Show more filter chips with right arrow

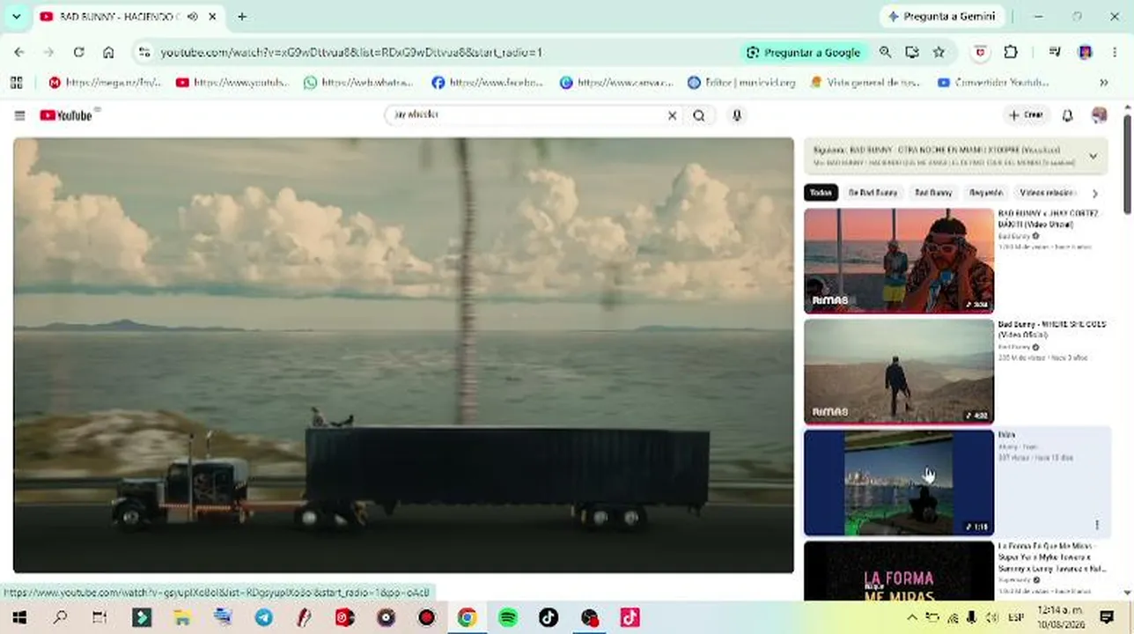click(1095, 193)
